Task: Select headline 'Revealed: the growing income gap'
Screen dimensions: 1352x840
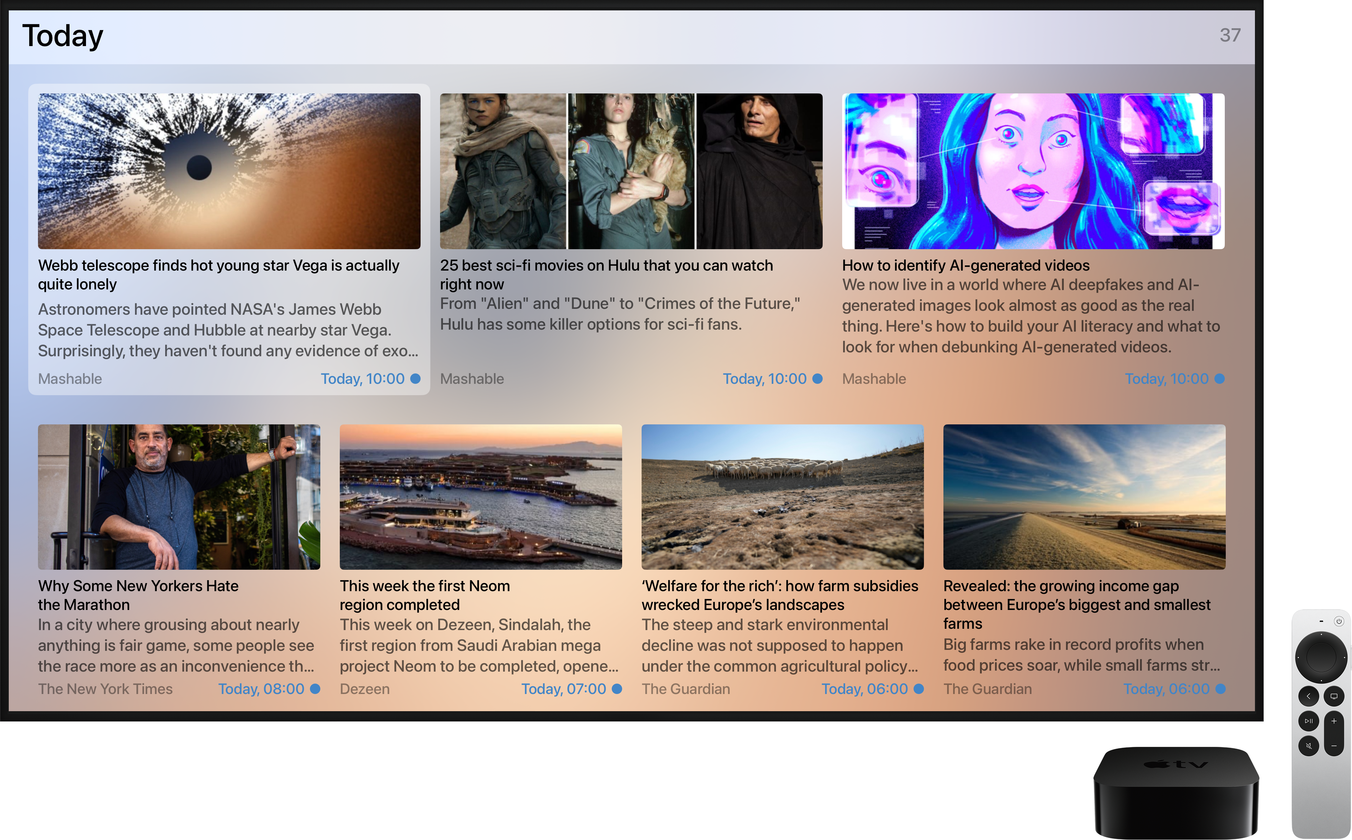Action: [x=1076, y=604]
